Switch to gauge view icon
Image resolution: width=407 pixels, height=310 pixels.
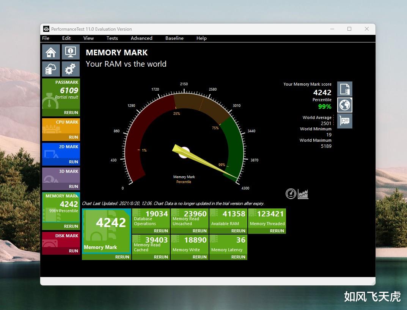click(x=291, y=194)
